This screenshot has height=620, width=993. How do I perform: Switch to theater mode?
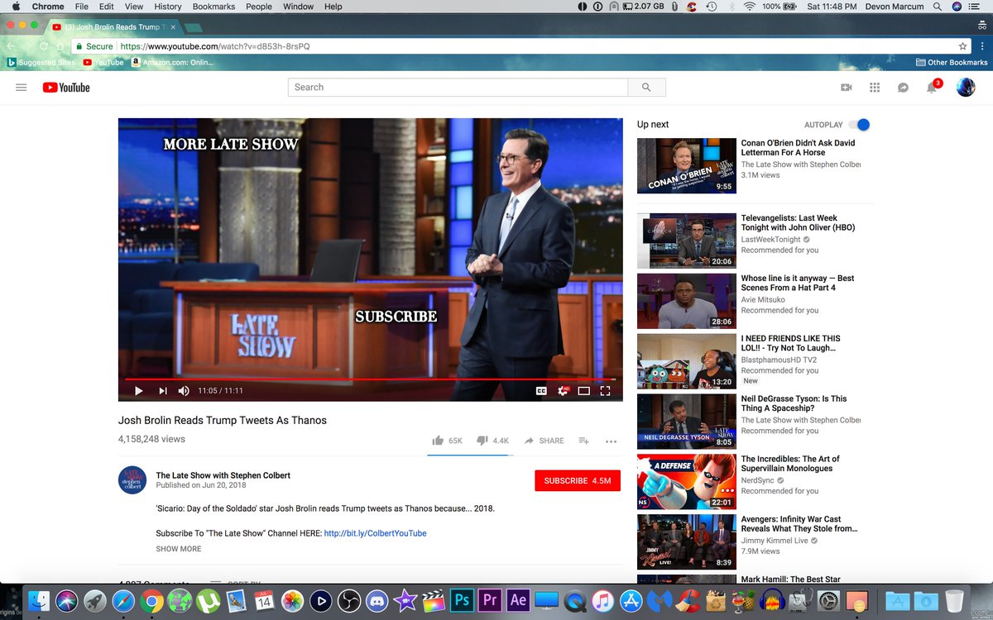click(x=584, y=391)
